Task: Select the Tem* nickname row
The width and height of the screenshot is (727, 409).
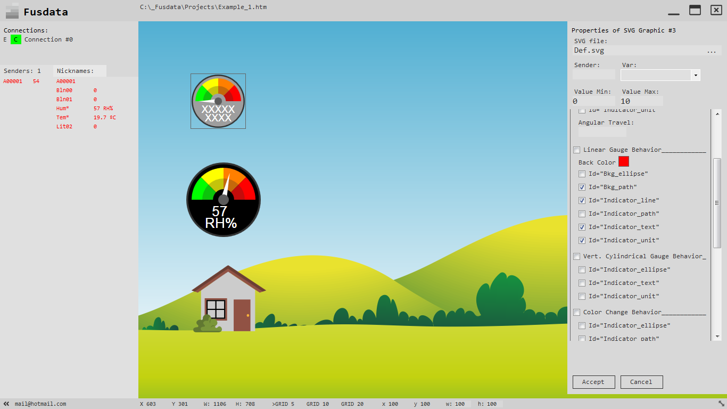Action: (86, 118)
